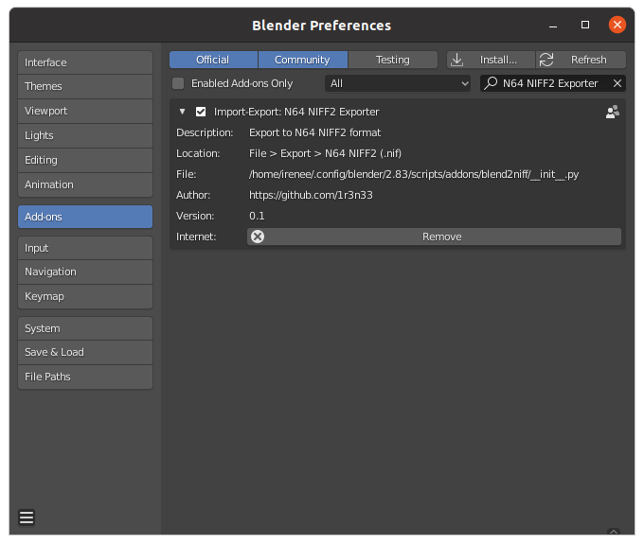Click the up-chevron at bottom right corner

[x=614, y=532]
